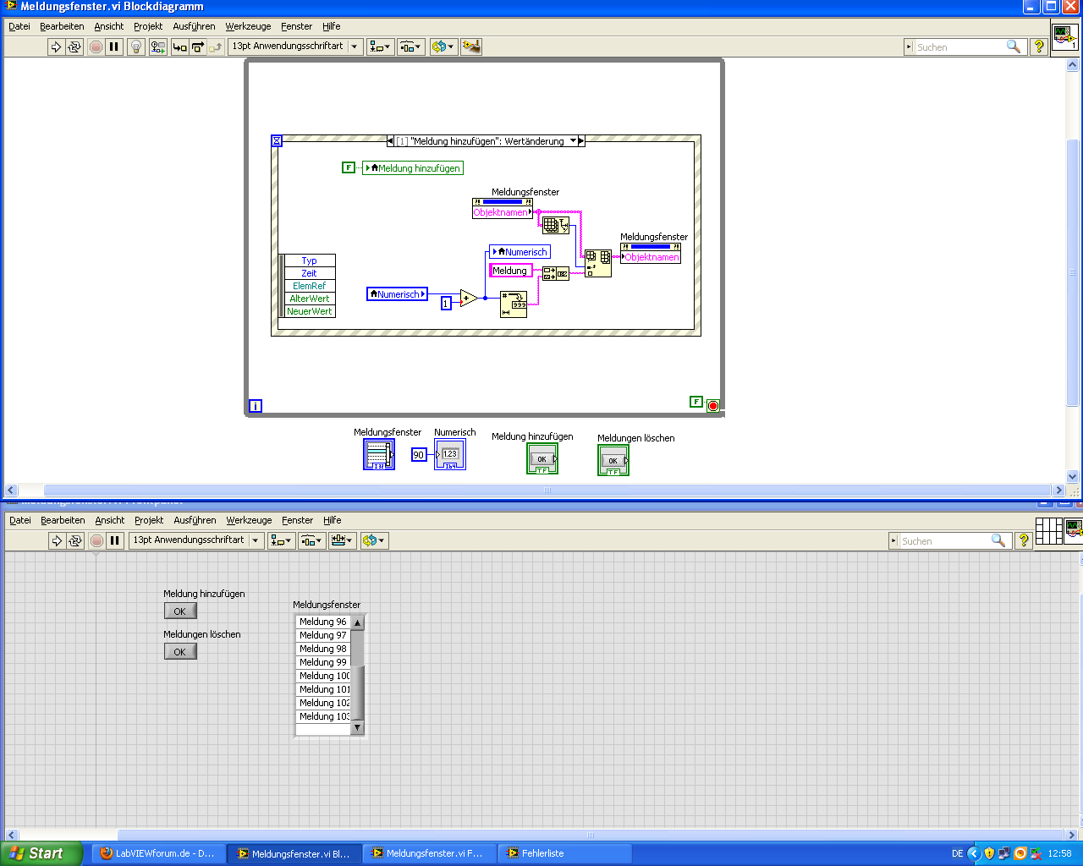1083x866 pixels.
Task: Click Meldungsfenster listbox scroll down arrow
Action: 358,727
